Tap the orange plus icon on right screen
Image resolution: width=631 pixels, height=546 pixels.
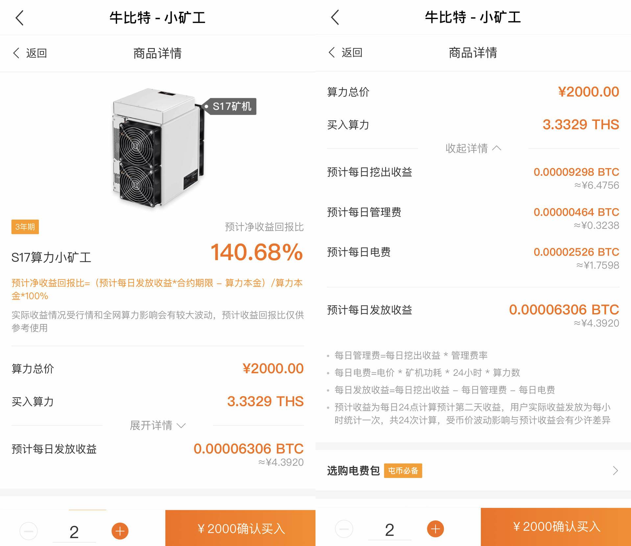(435, 528)
